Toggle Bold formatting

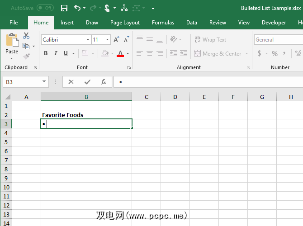[x=46, y=53]
